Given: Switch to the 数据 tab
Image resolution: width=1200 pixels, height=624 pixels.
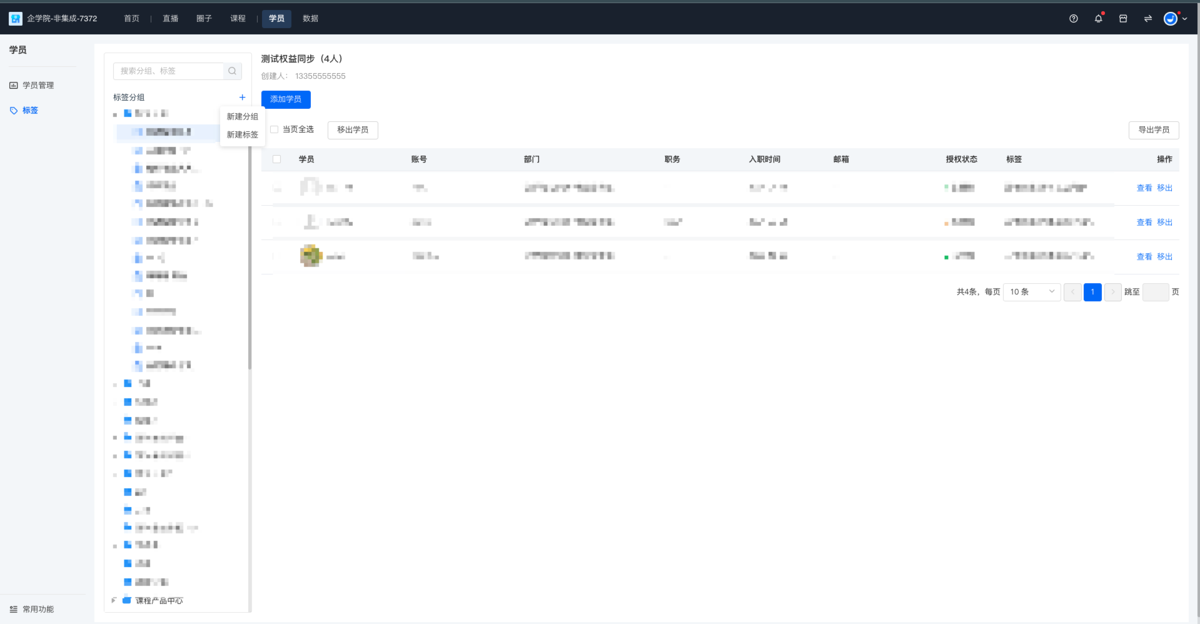Looking at the screenshot, I should tap(311, 19).
